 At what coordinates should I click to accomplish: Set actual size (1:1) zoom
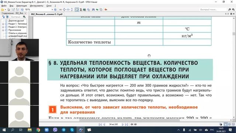click(60, 10)
